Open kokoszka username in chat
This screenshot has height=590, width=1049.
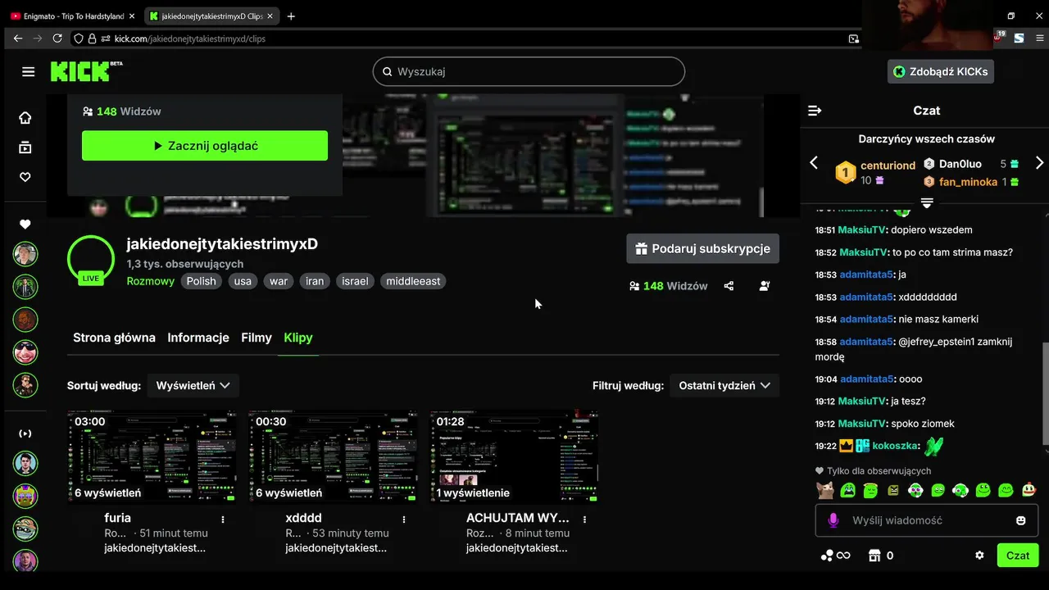pyautogui.click(x=896, y=447)
